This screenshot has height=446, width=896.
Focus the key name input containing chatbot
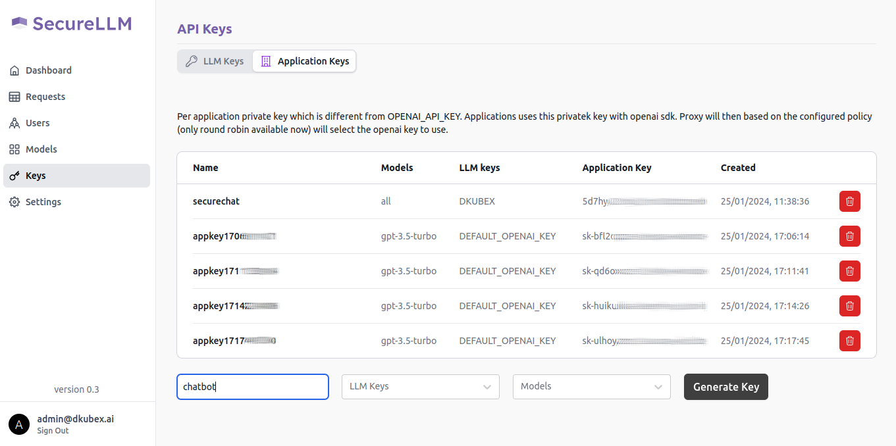tap(252, 387)
